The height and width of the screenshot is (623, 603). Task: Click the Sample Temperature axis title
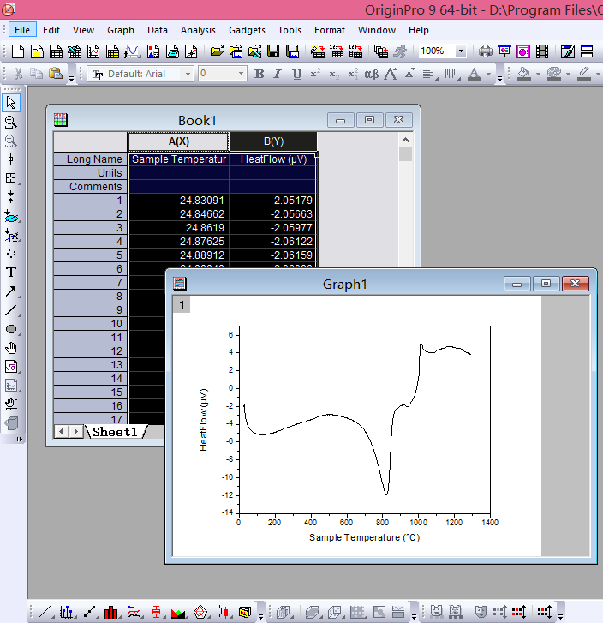click(x=364, y=537)
